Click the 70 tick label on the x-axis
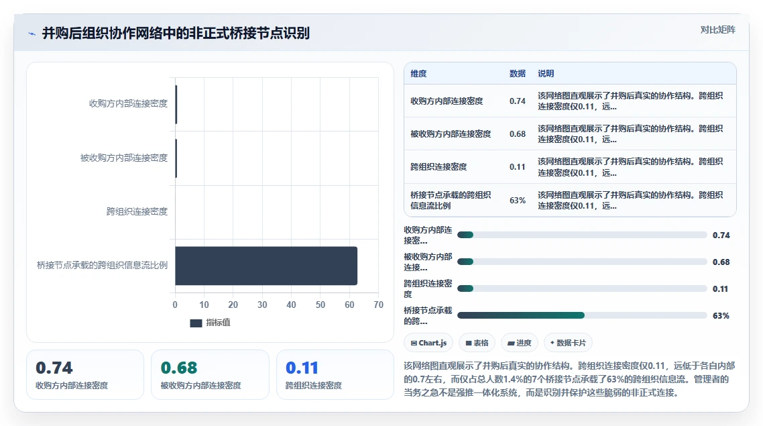 click(379, 305)
